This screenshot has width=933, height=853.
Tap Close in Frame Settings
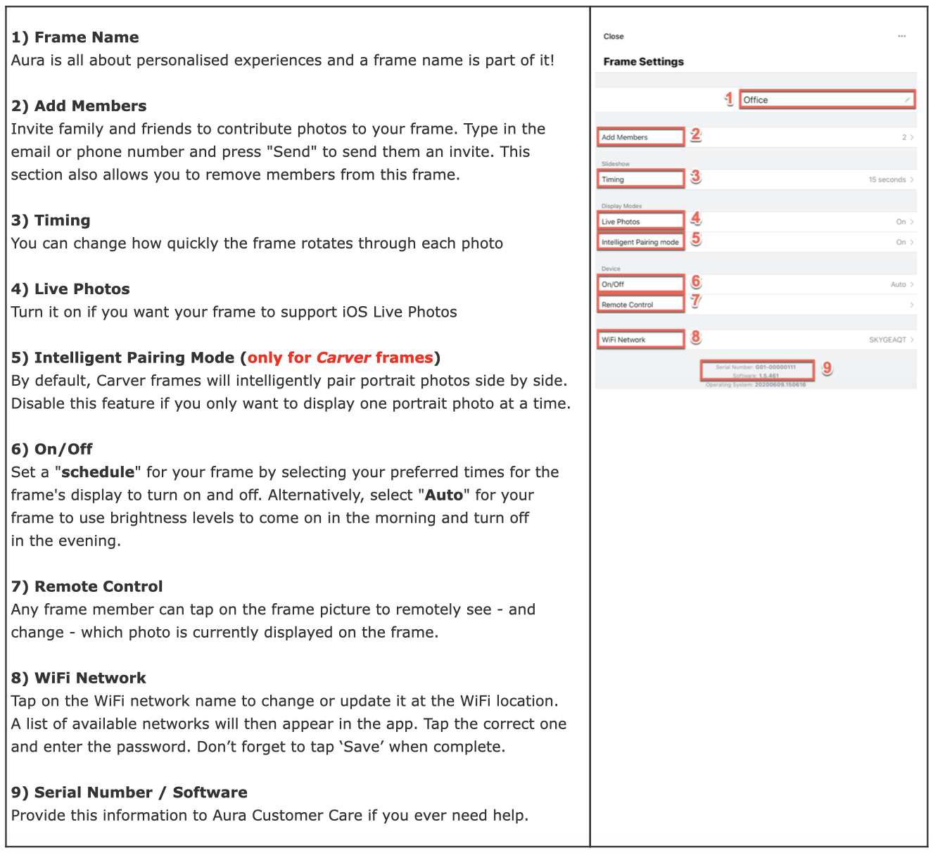pyautogui.click(x=614, y=37)
